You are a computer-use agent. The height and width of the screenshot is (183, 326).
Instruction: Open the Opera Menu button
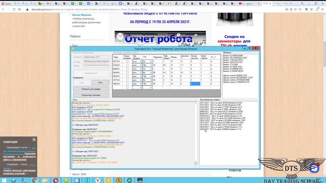pyautogui.click(x=7, y=4)
